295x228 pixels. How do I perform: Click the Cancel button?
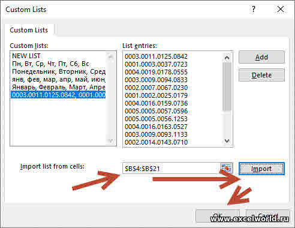tap(267, 216)
